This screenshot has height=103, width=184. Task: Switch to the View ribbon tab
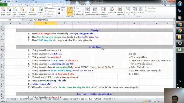point(65,5)
